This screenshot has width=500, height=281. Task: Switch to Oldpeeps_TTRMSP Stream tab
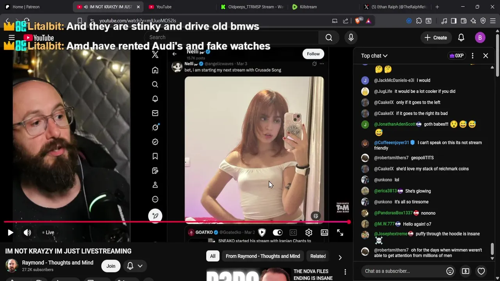252,7
